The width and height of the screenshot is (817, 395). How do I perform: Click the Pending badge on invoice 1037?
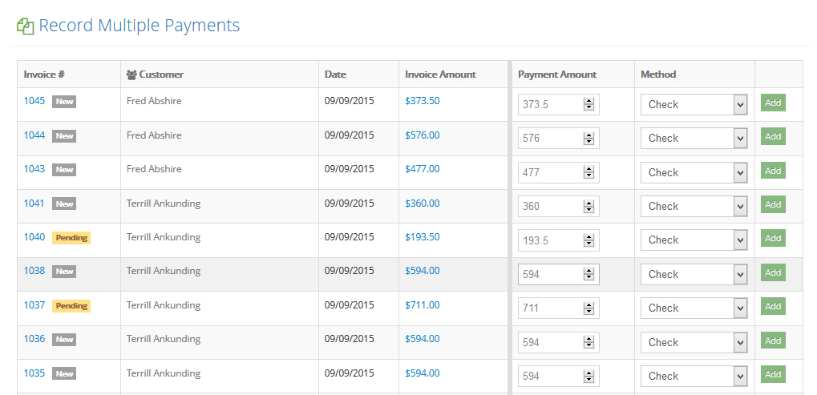(71, 306)
